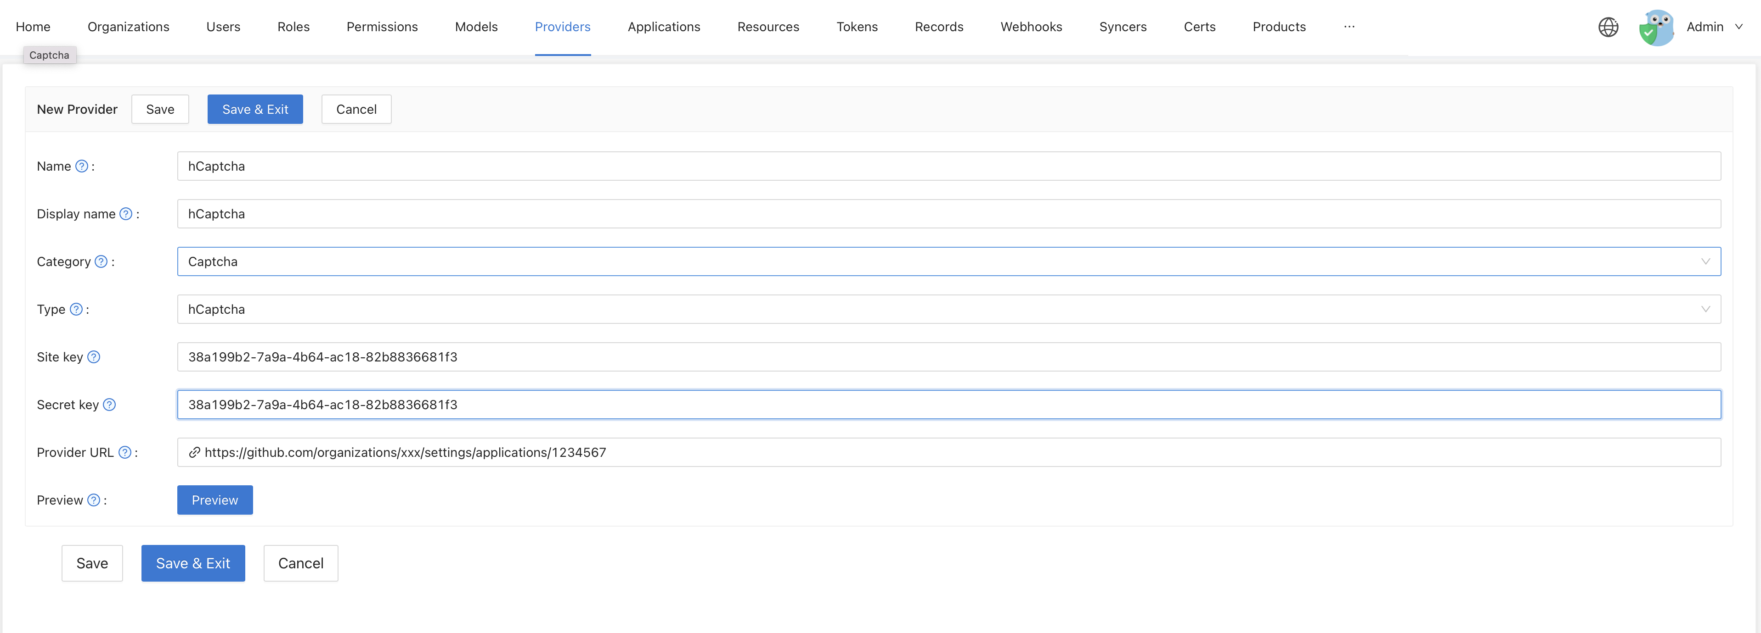Click top Cancel button beside New Provider
1761x633 pixels.
pyautogui.click(x=356, y=109)
